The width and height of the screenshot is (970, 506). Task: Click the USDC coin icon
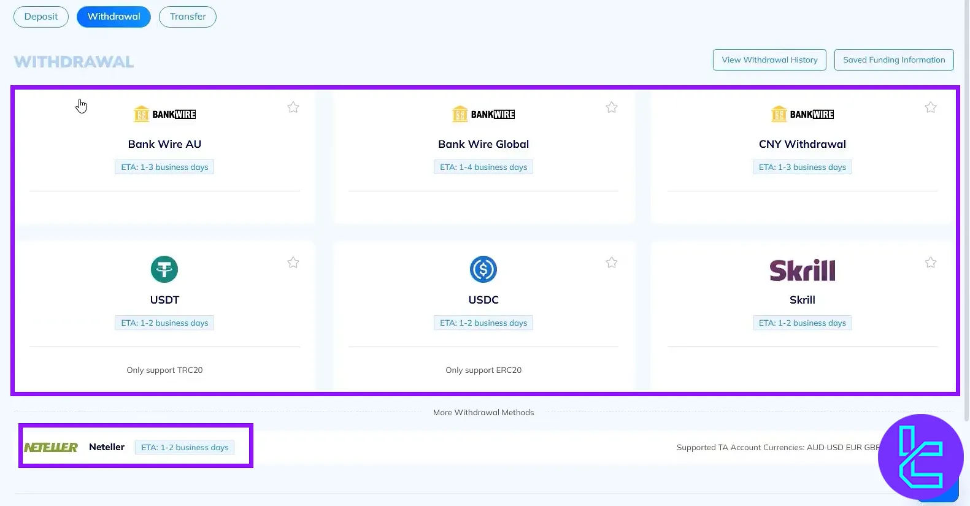pyautogui.click(x=483, y=269)
